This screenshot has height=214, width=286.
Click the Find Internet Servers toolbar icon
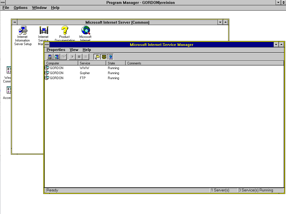[57, 57]
